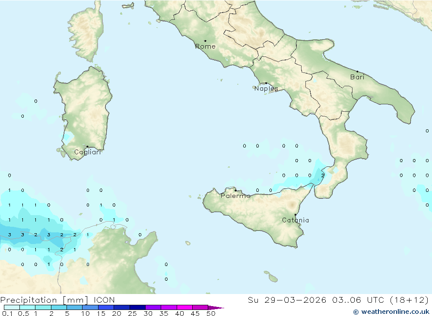Viewport: 432px width, 316px height.
Task: Click the Bari city marker dot
Action: 357,72
